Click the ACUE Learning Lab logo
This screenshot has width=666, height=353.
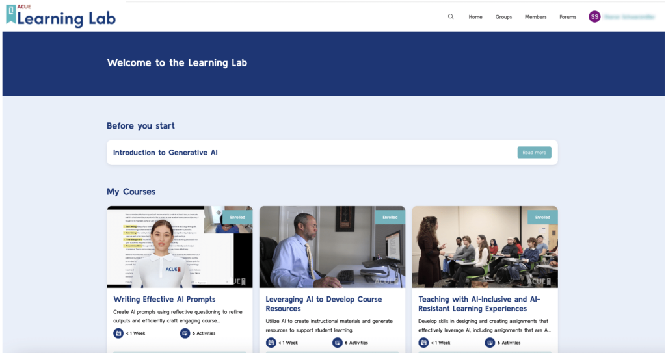click(x=60, y=16)
